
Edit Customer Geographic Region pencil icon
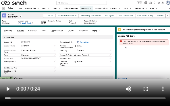coord(110,61)
